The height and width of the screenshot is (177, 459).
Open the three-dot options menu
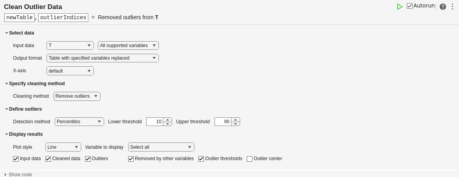point(452,7)
